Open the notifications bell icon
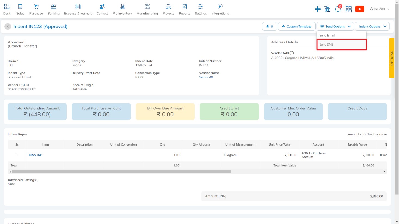Image resolution: width=399 pixels, height=224 pixels. click(338, 9)
